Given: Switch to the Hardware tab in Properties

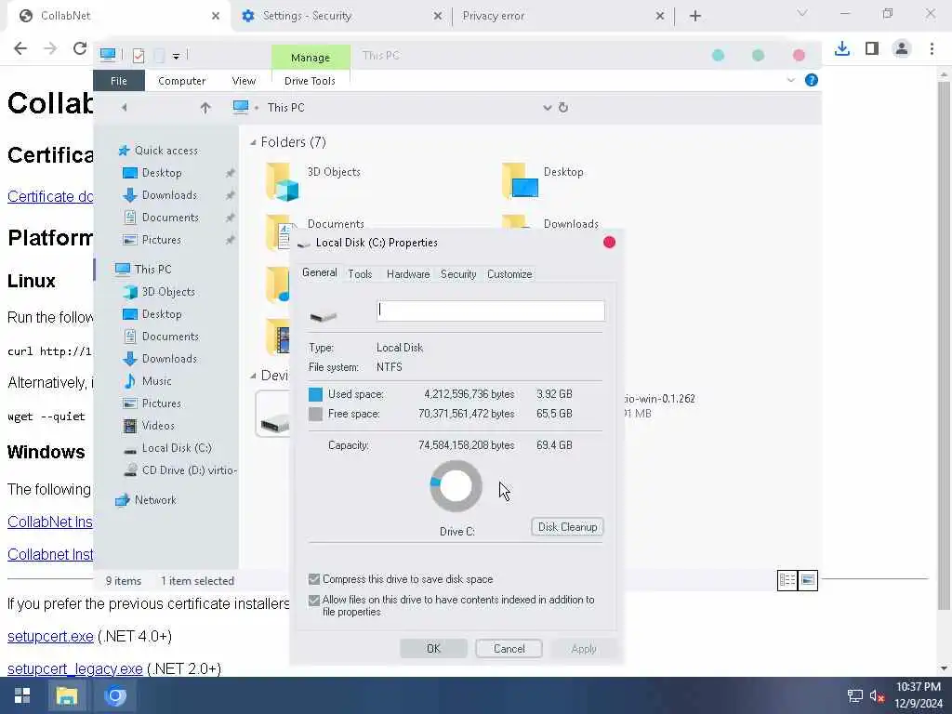Looking at the screenshot, I should 408,274.
